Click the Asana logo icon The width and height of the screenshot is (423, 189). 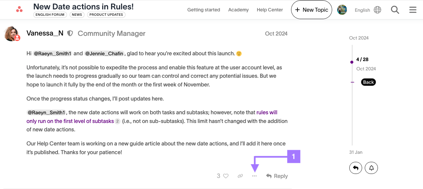(20, 9)
